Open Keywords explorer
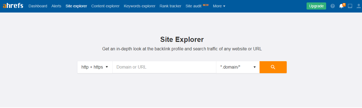The width and height of the screenshot is (362, 108). pyautogui.click(x=139, y=6)
